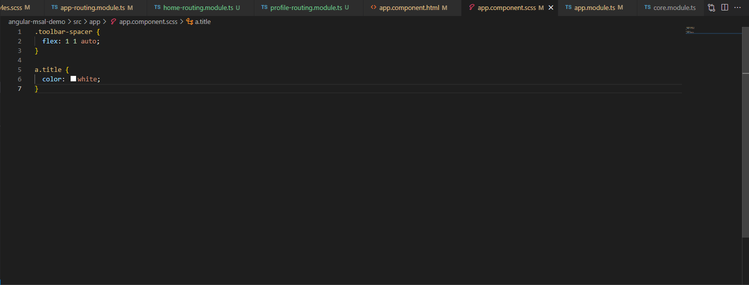Select the core.module.ts tab
Image resolution: width=749 pixels, height=285 pixels.
pos(674,8)
